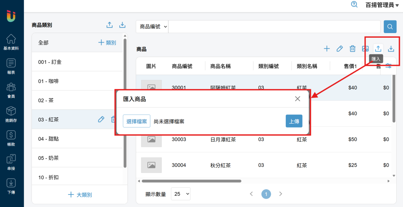Image resolution: width=403 pixels, height=207 pixels.
Task: Click the export product download icon
Action: pyautogui.click(x=391, y=49)
